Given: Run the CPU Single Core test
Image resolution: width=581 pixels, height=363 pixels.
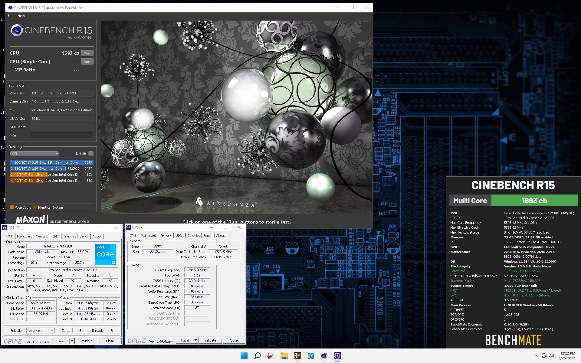Looking at the screenshot, I should tap(87, 62).
